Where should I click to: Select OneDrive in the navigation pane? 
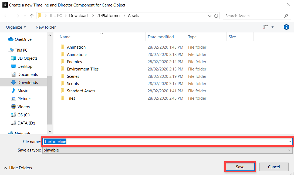point(23,39)
